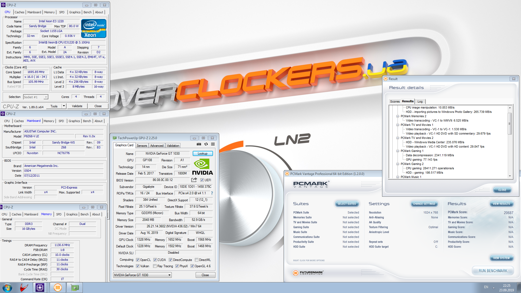The width and height of the screenshot is (521, 293).
Task: Click the Result window title icon
Action: [386, 79]
